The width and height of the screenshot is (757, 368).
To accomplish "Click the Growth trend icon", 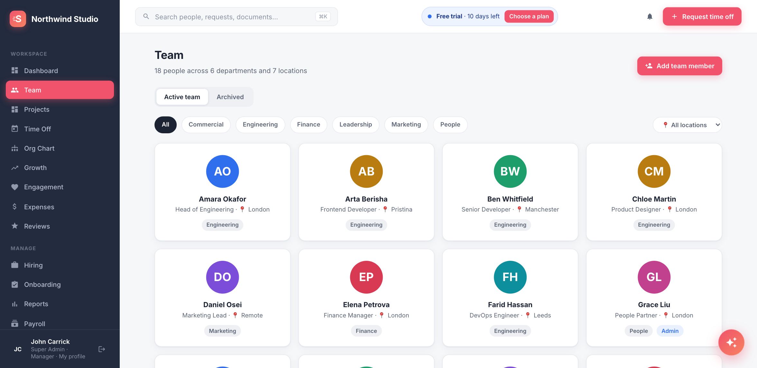I will tap(15, 167).
